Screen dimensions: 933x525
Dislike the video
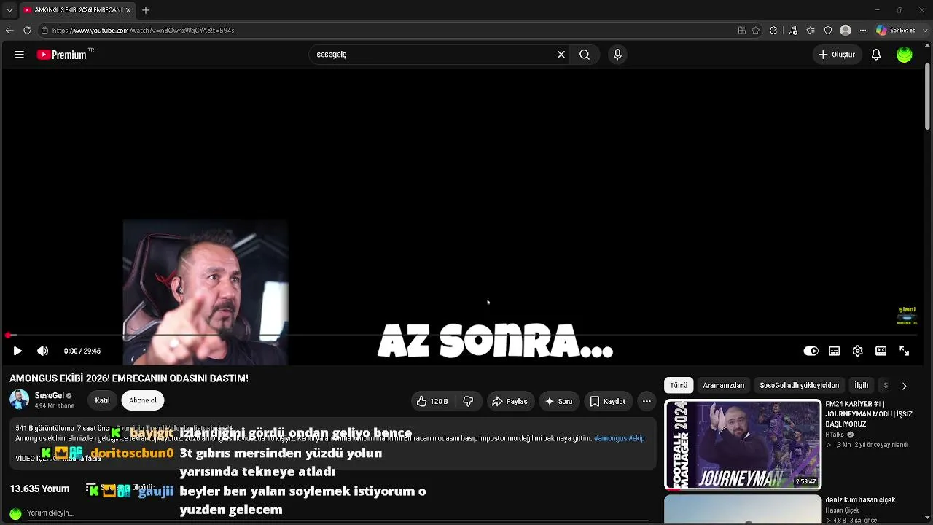tap(468, 401)
